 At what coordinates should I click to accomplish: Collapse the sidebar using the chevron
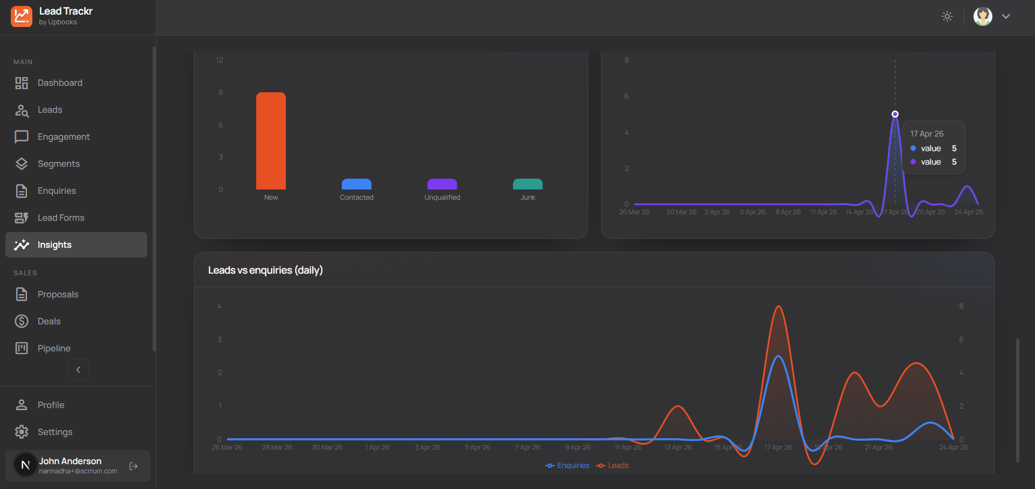click(78, 370)
